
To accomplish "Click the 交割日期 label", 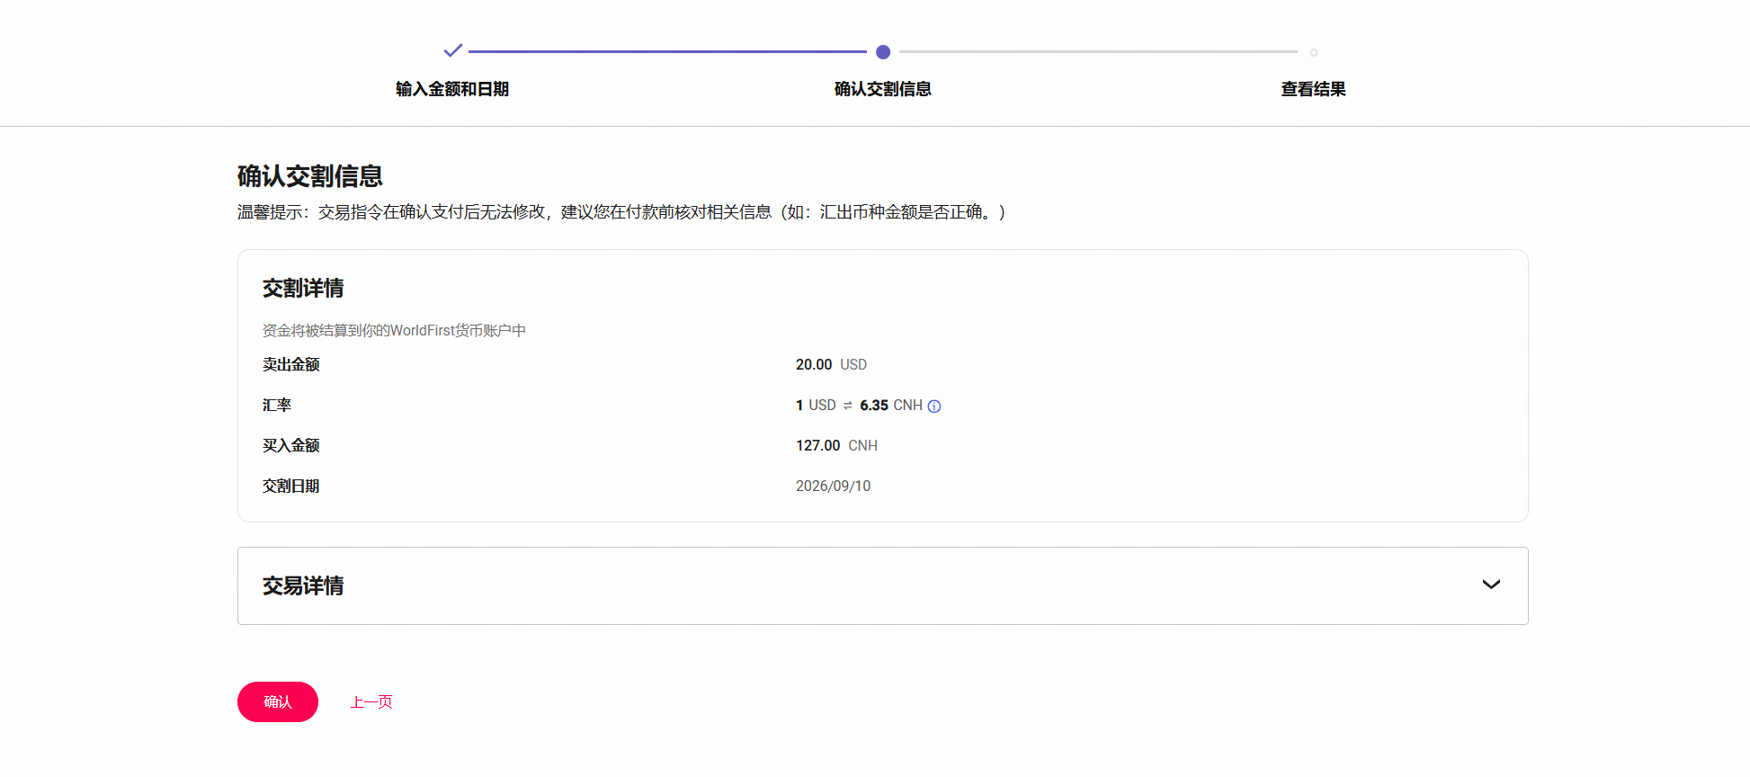I will [290, 486].
